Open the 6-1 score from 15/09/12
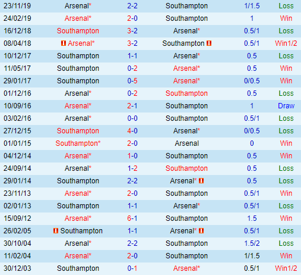 [132, 218]
